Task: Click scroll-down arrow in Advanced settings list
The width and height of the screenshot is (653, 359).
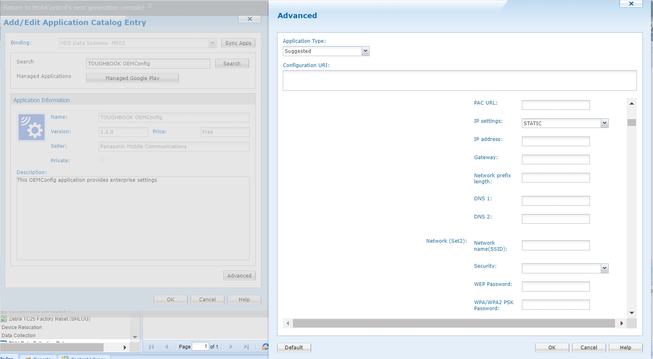Action: tap(632, 313)
